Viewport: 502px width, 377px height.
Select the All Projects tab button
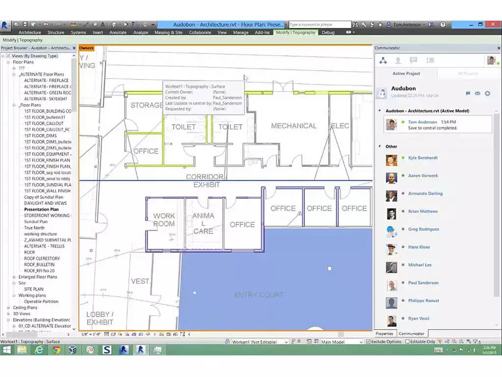467,74
